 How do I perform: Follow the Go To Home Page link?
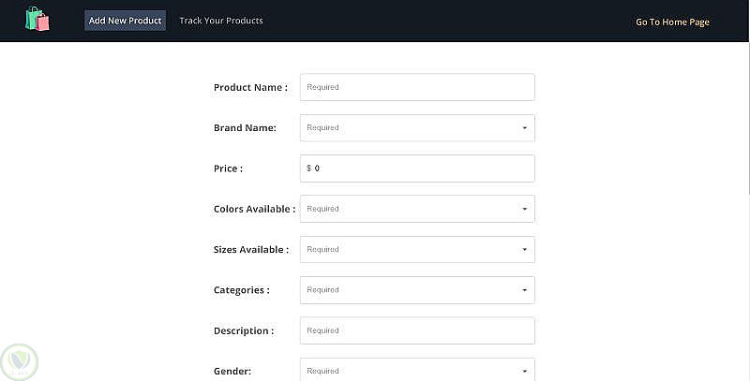tap(672, 22)
